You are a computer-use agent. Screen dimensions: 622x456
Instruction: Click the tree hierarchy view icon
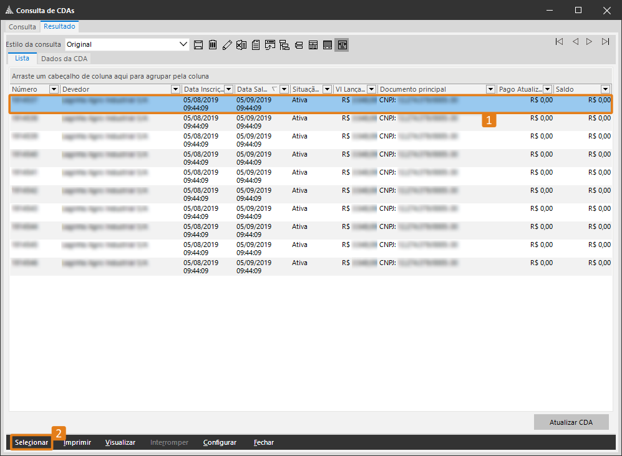[284, 45]
